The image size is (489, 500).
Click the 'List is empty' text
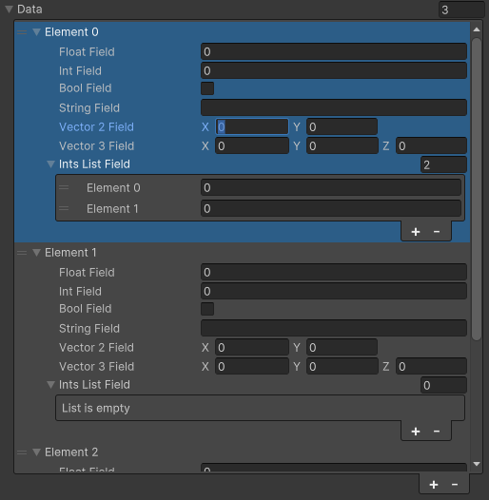coord(96,408)
